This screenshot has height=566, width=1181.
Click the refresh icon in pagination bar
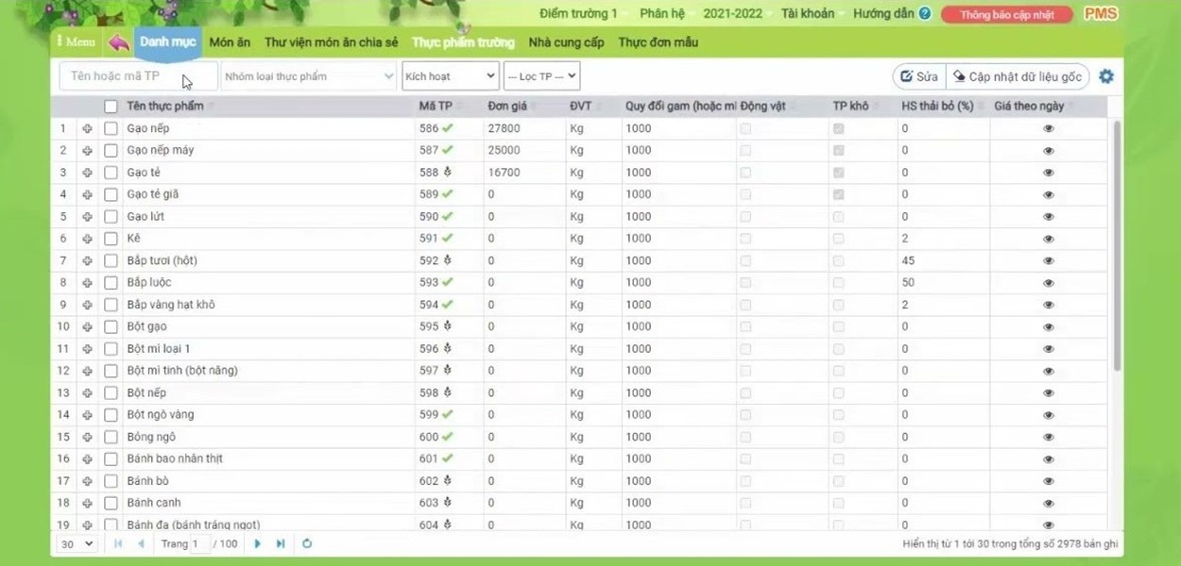307,544
